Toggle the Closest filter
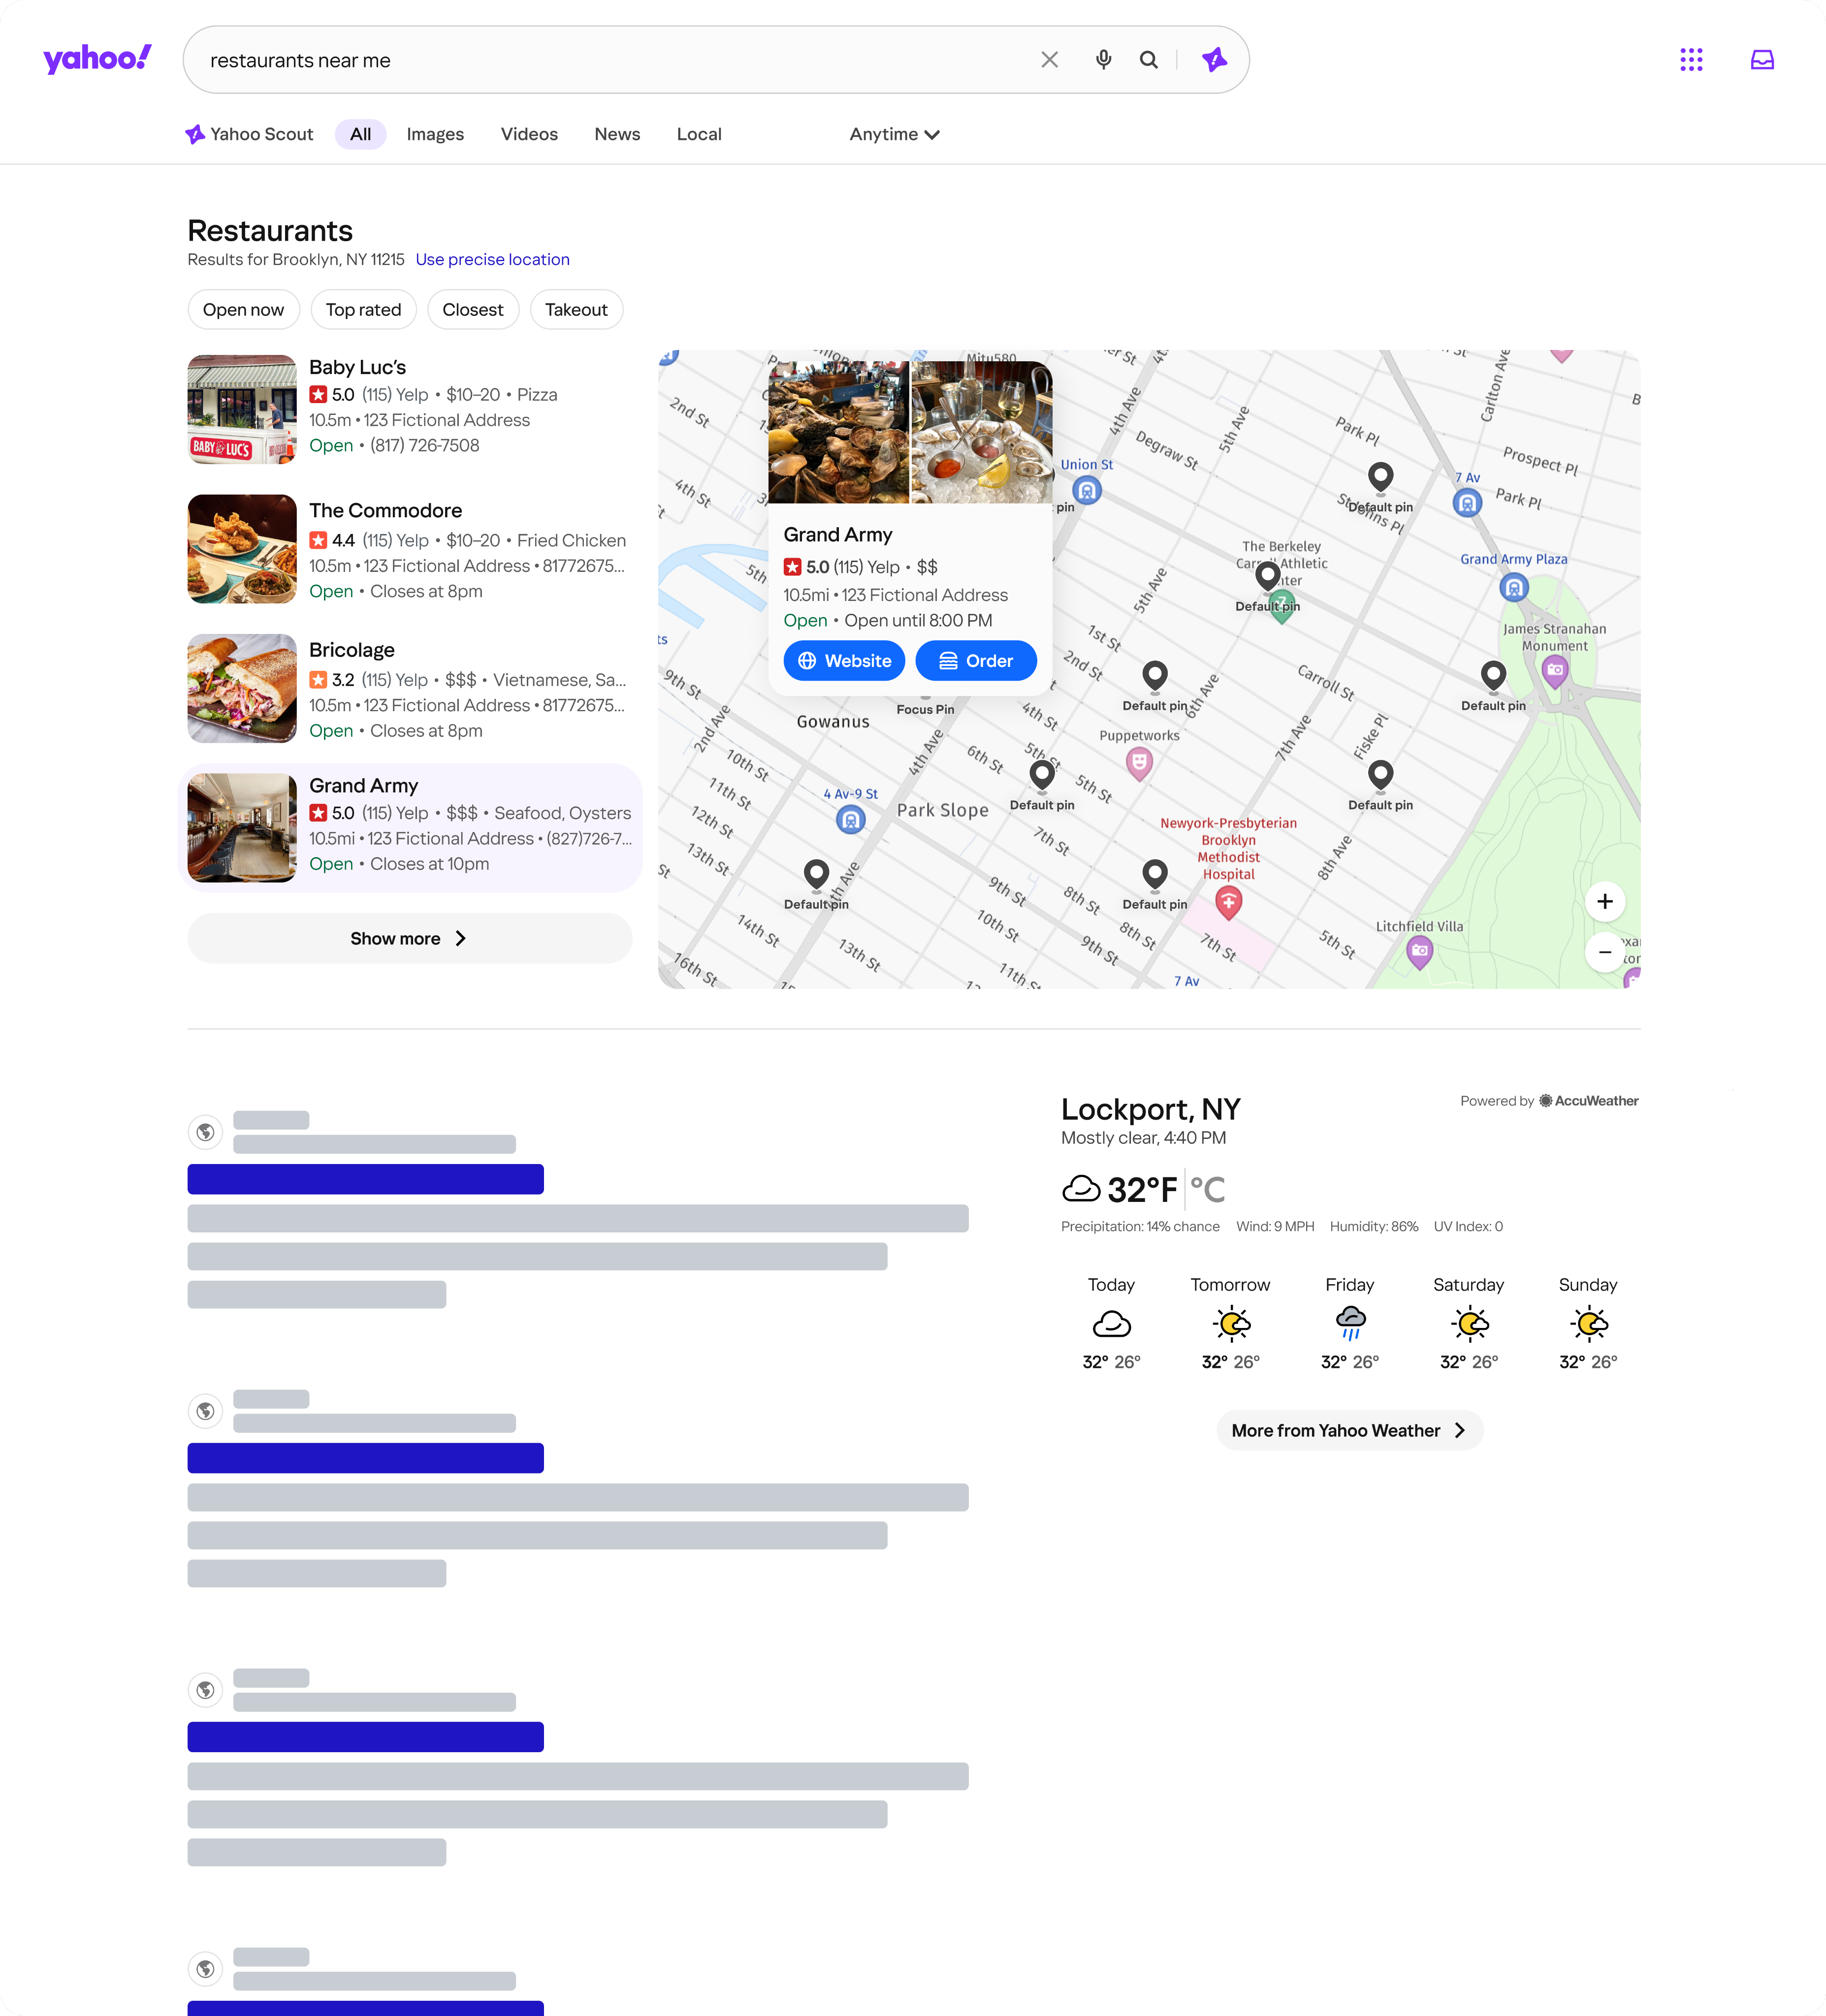The height and width of the screenshot is (2016, 1826). click(473, 310)
